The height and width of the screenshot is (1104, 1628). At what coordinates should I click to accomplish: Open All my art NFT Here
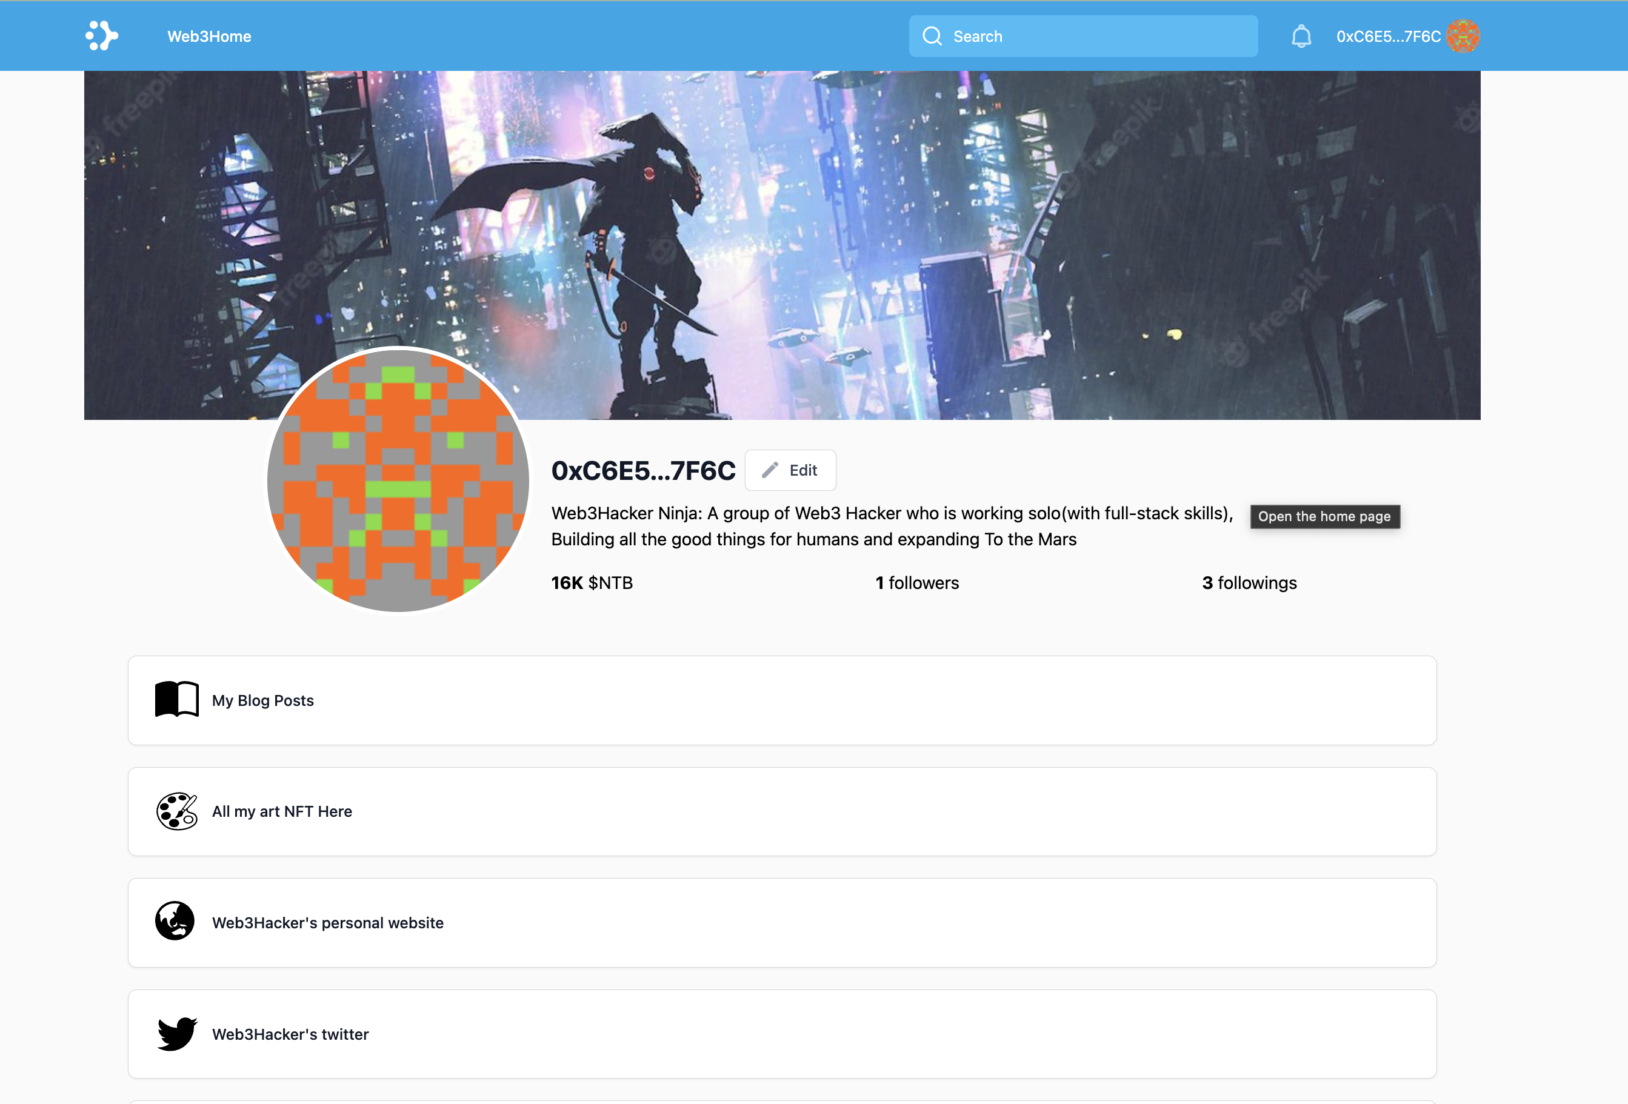coord(282,811)
